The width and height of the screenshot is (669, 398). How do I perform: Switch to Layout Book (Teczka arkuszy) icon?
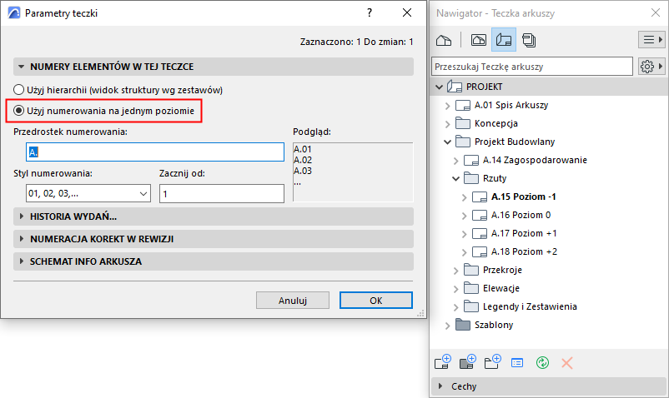click(x=504, y=40)
